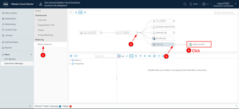Open Administration in the sidebar

click(10, 42)
